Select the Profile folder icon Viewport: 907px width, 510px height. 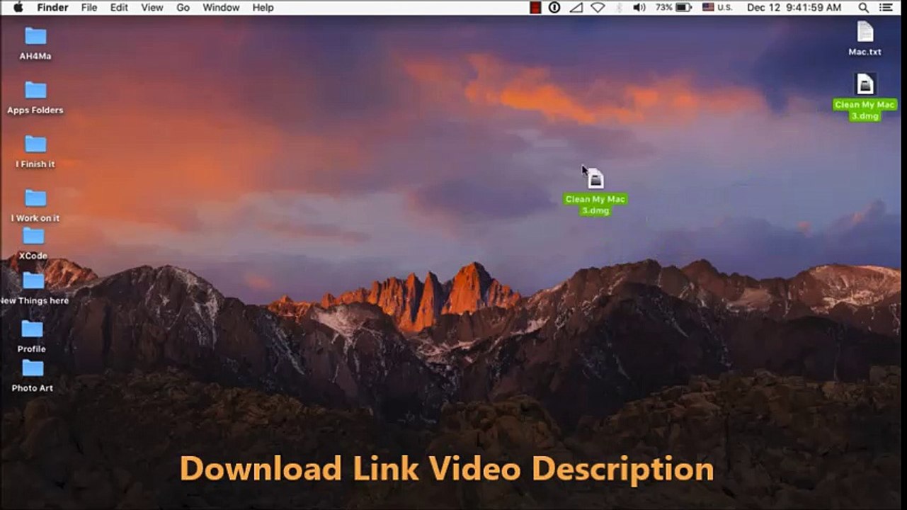(32, 329)
